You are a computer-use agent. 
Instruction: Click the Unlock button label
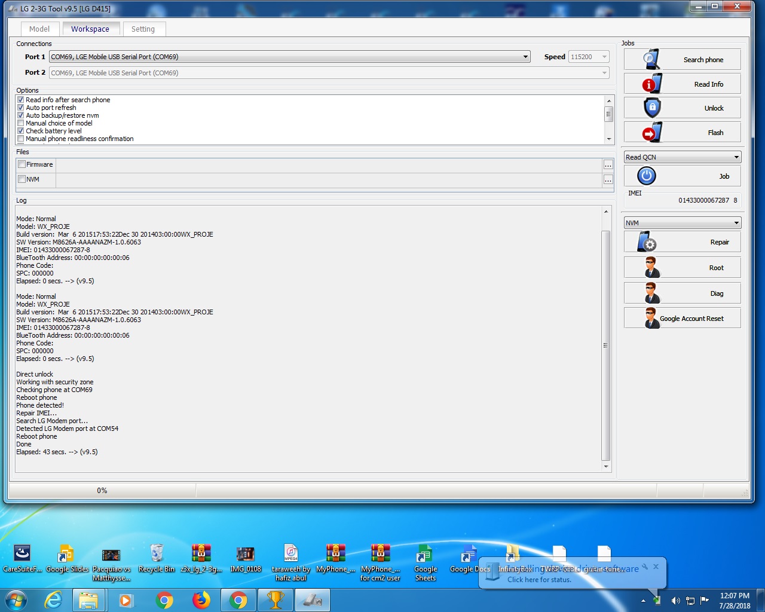(x=714, y=108)
